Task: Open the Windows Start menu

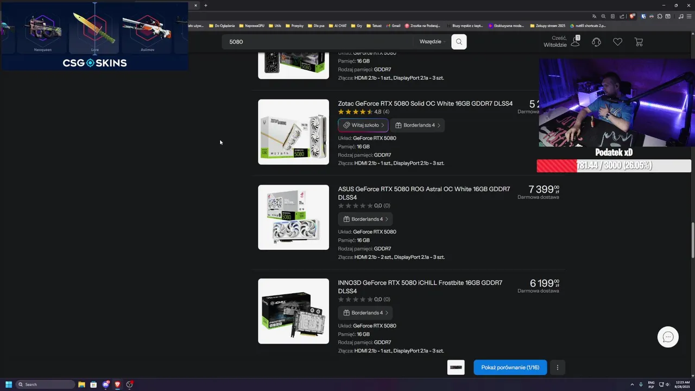Action: click(x=8, y=384)
